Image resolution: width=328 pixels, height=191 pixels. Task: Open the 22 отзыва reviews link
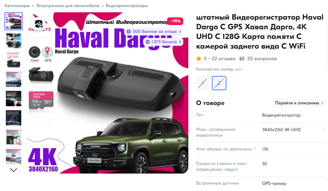click(223, 59)
